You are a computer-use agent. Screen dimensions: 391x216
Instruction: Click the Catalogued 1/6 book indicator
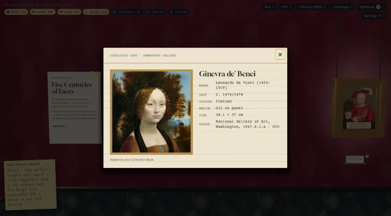(x=127, y=12)
